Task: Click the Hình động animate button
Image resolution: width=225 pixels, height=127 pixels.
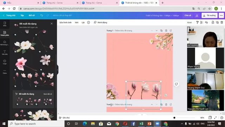Action: click(101, 23)
